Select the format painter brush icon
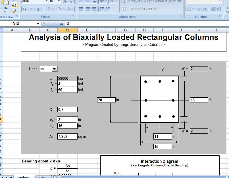229x178 pixels. 13,10
